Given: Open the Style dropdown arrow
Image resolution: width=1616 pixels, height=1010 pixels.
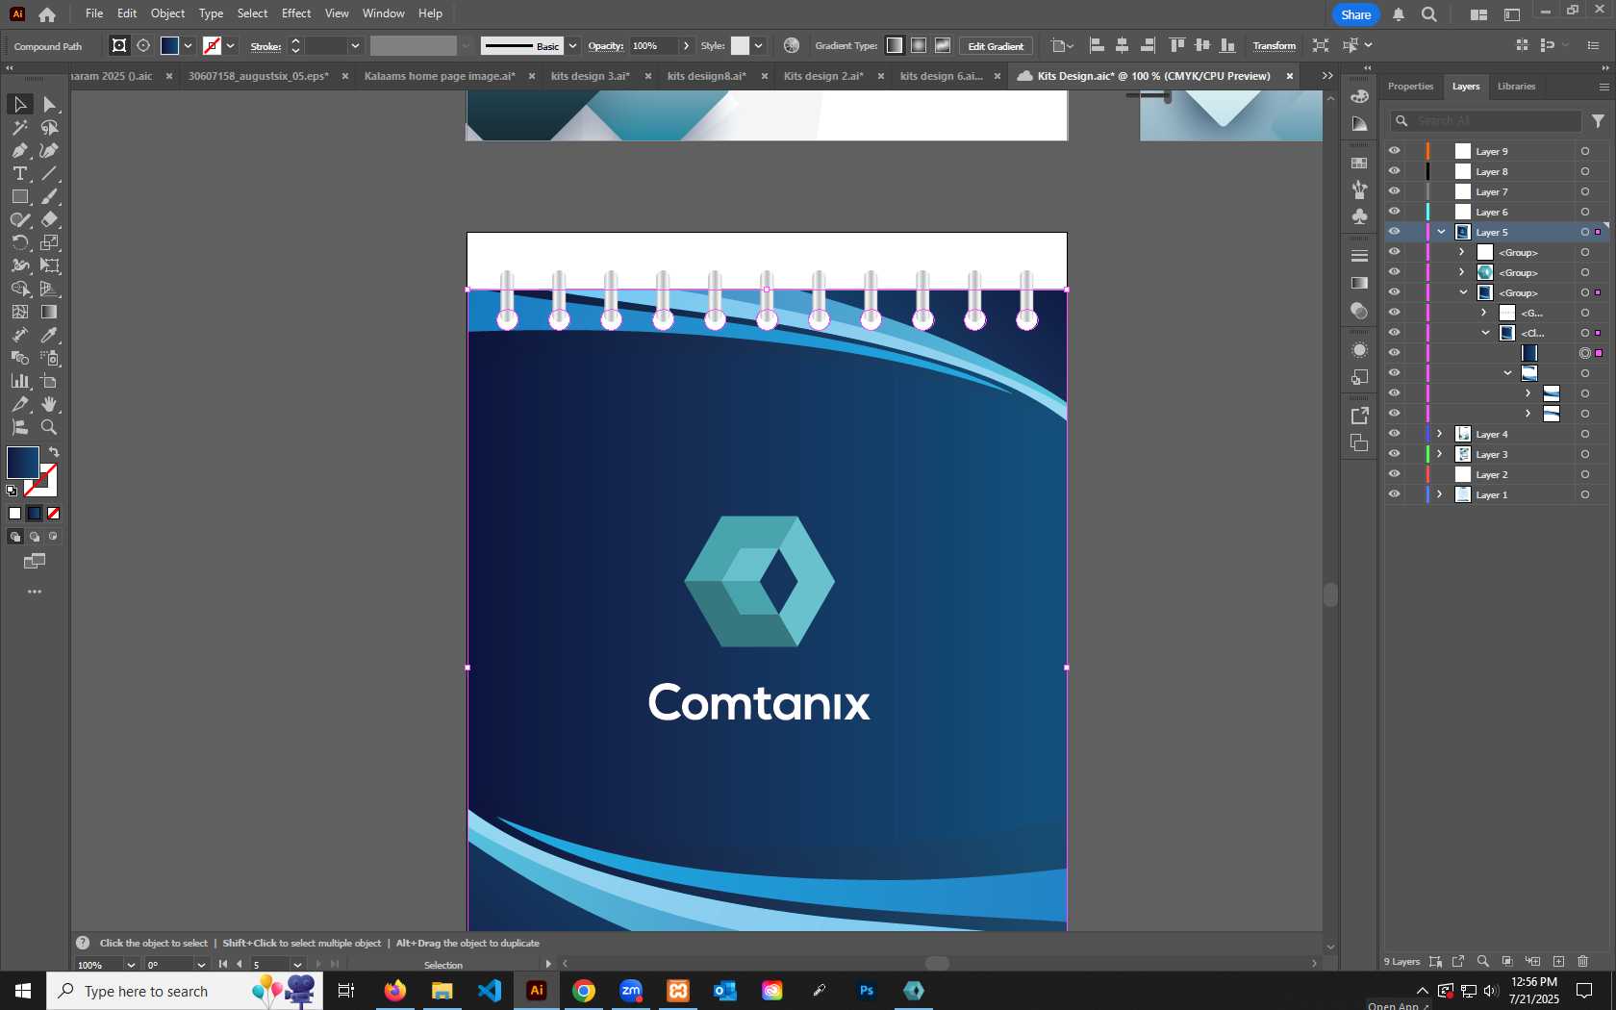Looking at the screenshot, I should tap(758, 45).
